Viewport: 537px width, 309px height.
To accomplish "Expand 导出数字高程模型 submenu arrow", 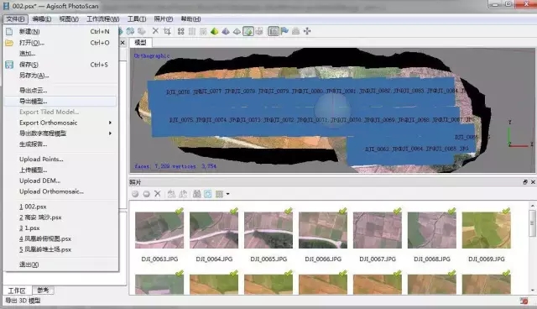I will pos(110,134).
